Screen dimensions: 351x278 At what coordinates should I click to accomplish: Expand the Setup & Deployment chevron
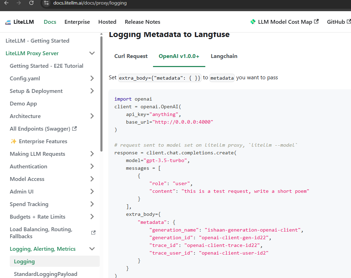point(92,91)
